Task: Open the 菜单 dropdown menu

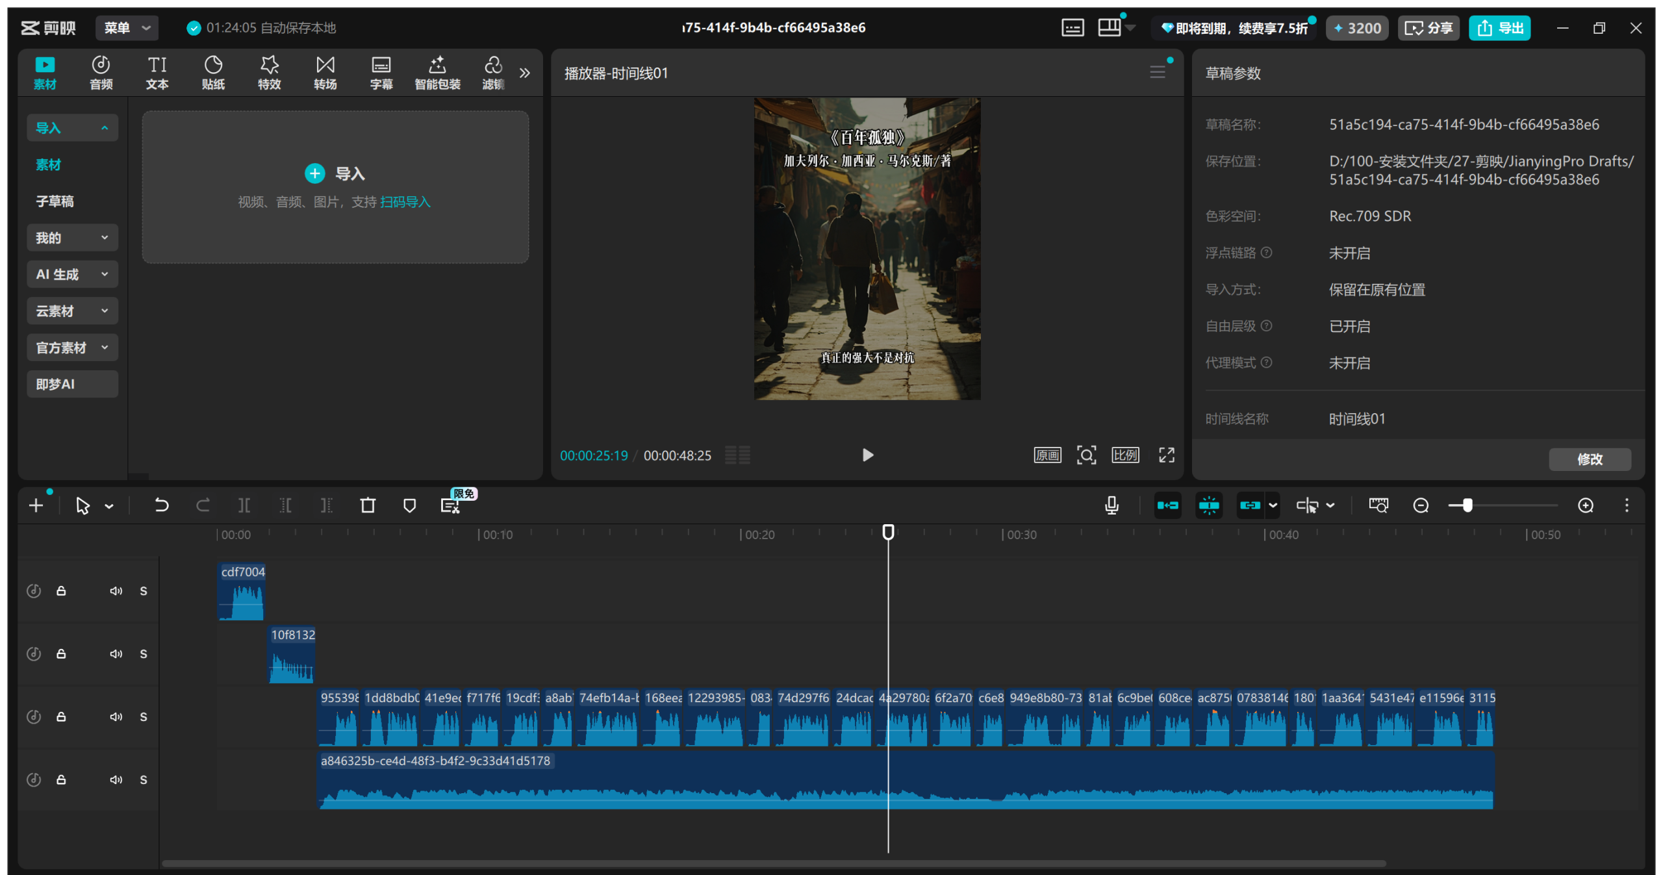Action: tap(127, 28)
